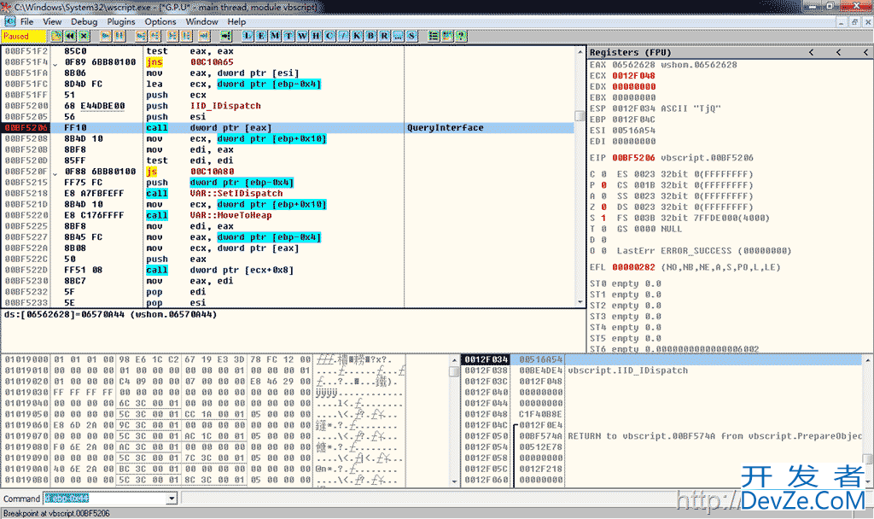Open Handles window with H button
The image size is (874, 519).
point(316,36)
